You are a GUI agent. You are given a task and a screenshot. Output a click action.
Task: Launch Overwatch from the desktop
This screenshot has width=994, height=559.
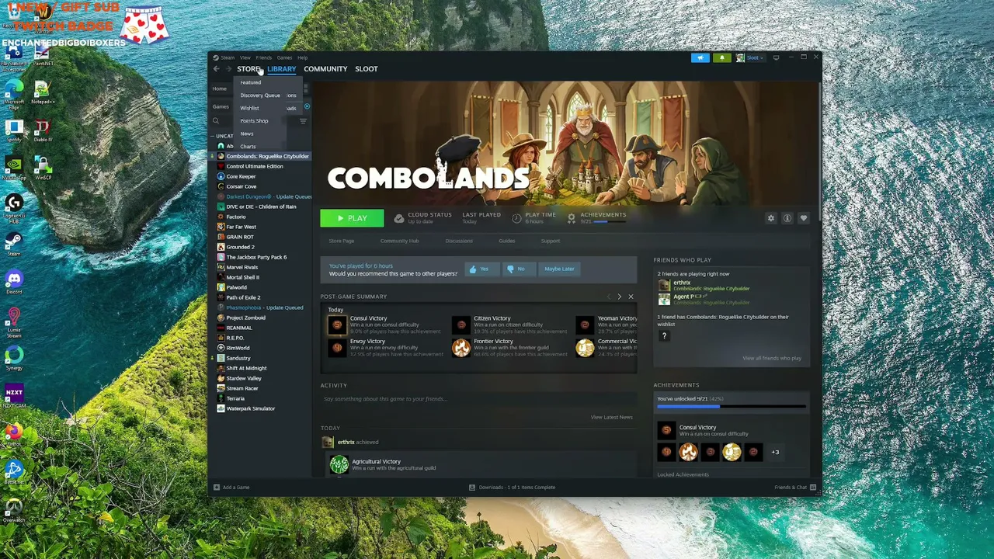tap(14, 509)
